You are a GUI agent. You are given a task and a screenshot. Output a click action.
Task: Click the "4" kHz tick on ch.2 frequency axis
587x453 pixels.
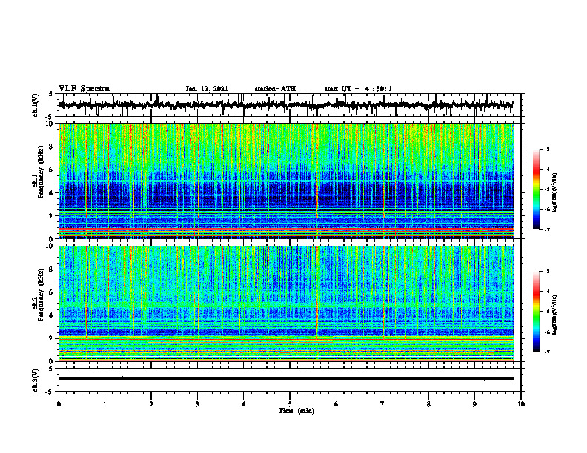coord(52,315)
